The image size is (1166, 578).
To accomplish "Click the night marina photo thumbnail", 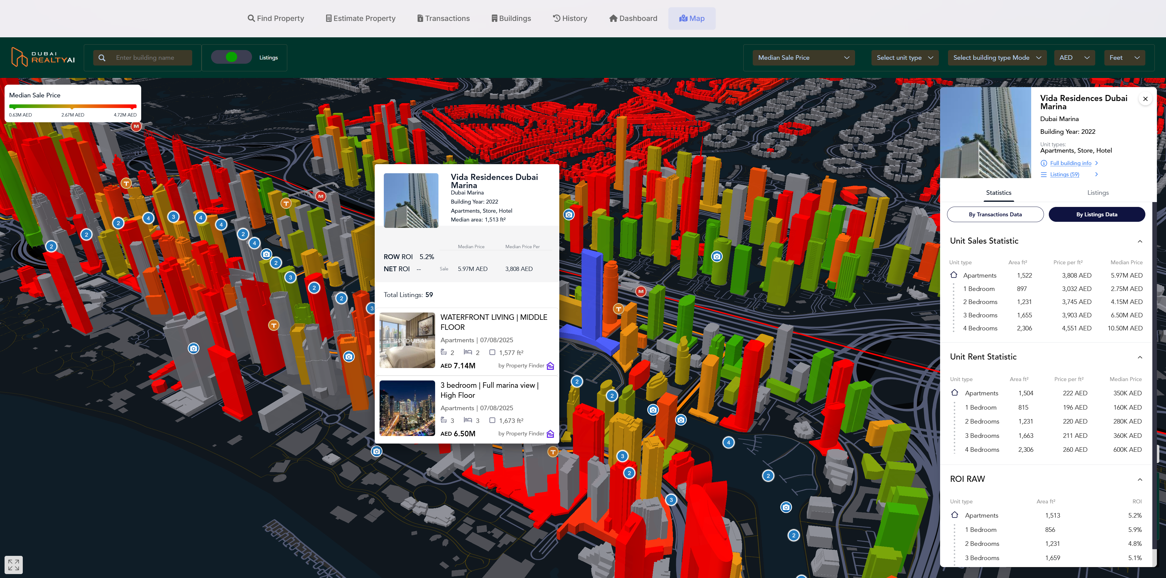I will (x=407, y=408).
